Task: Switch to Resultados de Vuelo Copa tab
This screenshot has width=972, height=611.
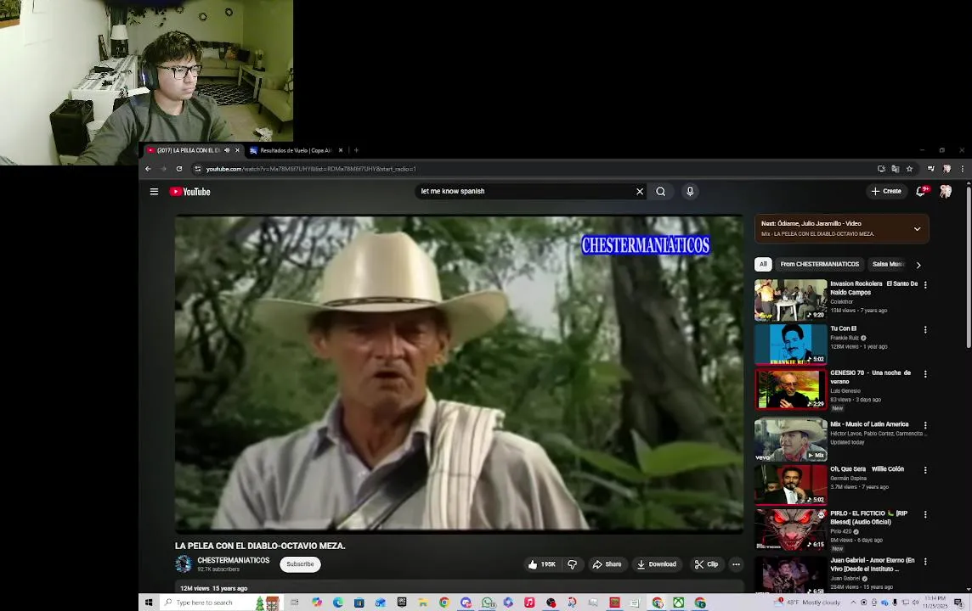Action: [x=297, y=150]
